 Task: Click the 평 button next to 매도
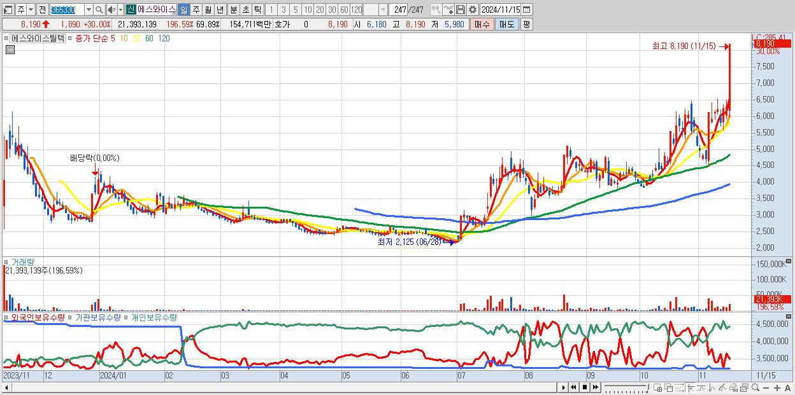(x=526, y=24)
